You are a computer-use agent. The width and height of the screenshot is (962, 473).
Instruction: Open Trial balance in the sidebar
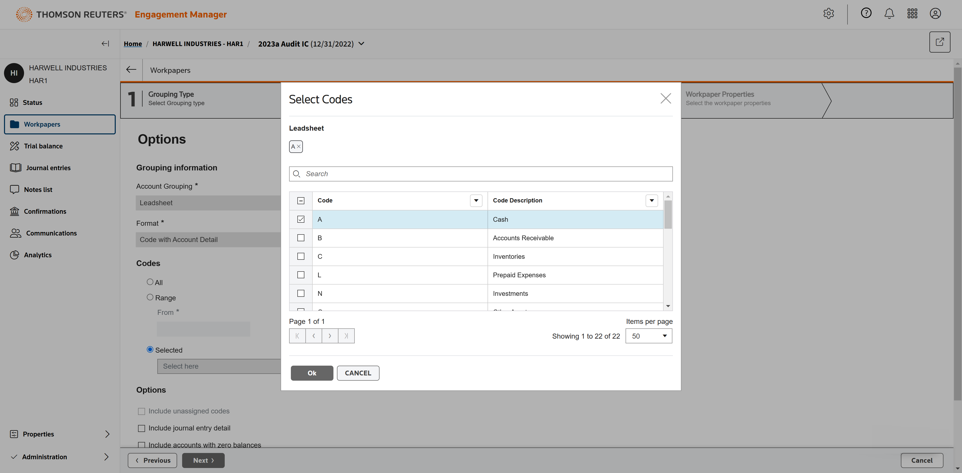pos(43,146)
